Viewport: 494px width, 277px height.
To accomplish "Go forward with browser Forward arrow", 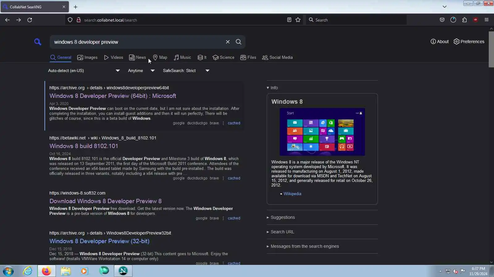I will pos(19,20).
